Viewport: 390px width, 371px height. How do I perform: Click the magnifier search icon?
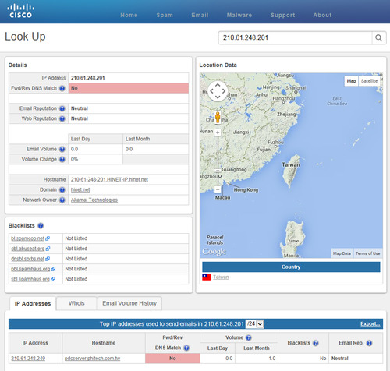click(x=379, y=38)
